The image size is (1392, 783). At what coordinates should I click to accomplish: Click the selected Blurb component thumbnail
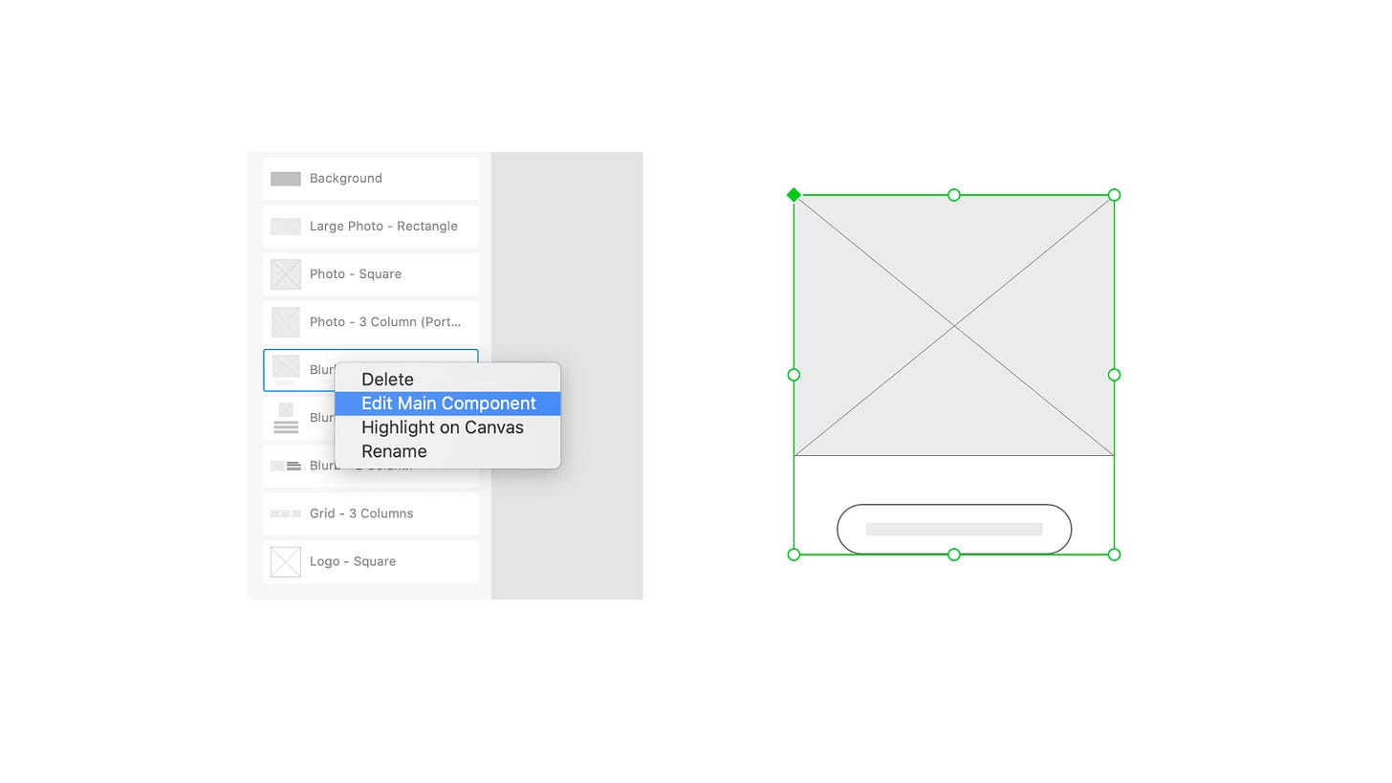[285, 369]
